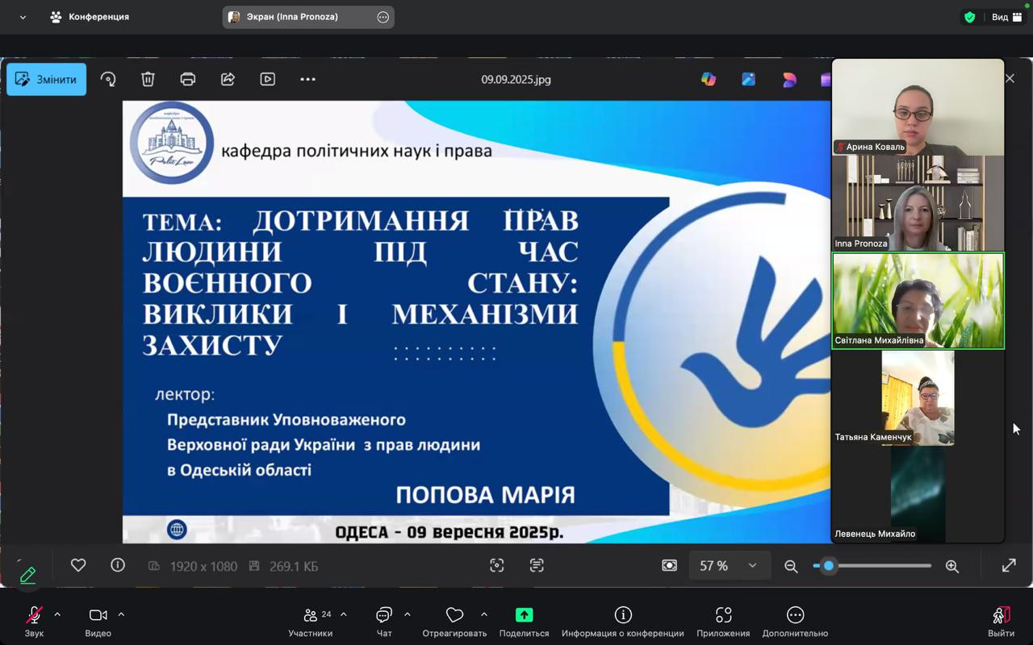Click the department logo on the slide
1033x645 pixels.
(172, 143)
